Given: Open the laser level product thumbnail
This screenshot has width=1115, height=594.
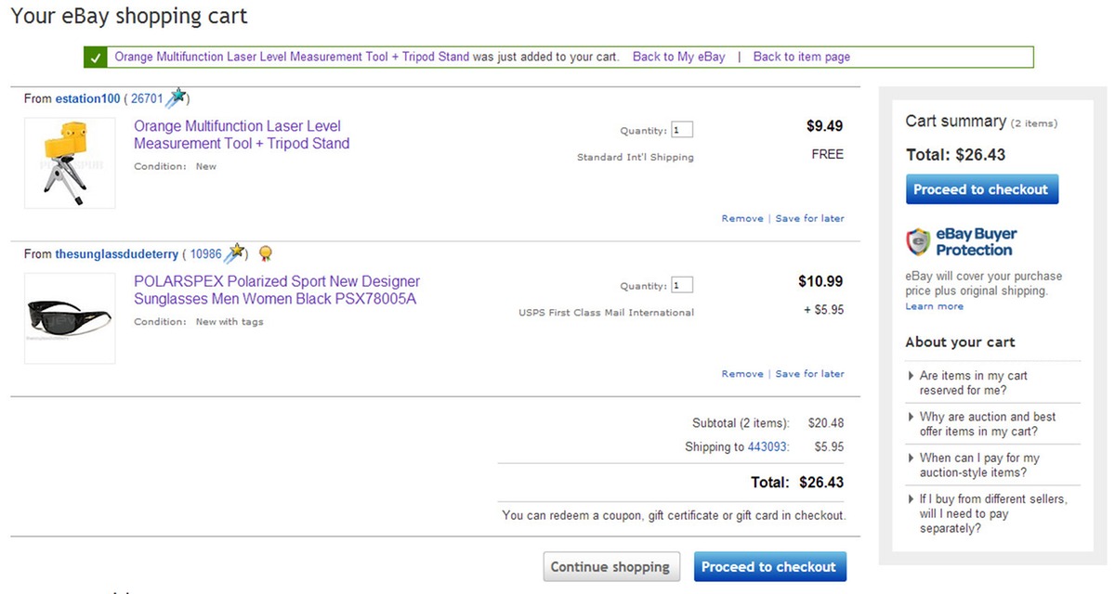Looking at the screenshot, I should click(x=70, y=162).
